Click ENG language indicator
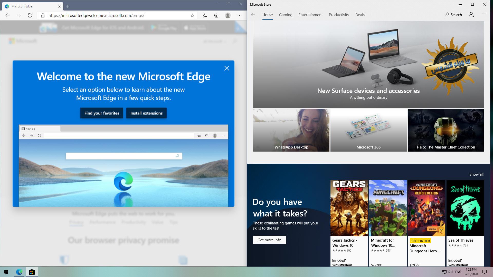This screenshot has height=277, width=493. click(x=458, y=272)
